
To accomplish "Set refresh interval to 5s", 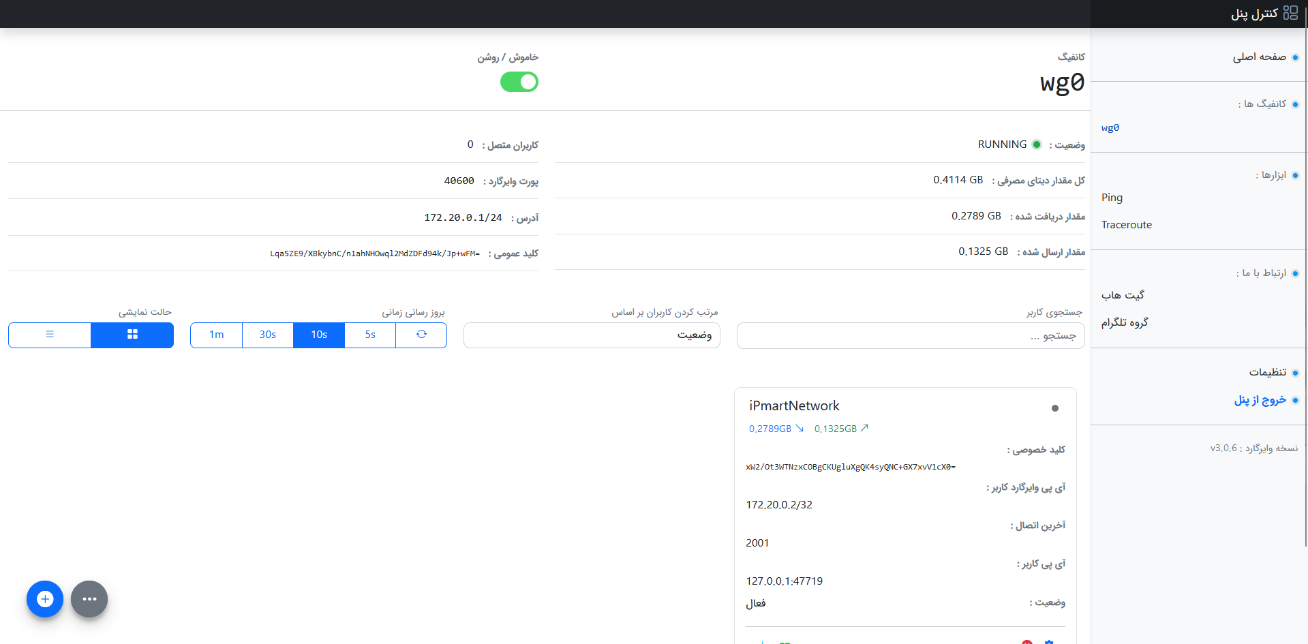I will [370, 335].
